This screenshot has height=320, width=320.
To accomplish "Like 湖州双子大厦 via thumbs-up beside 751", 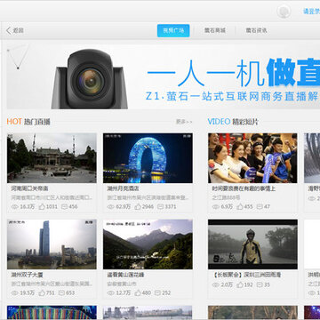I will [42, 292].
